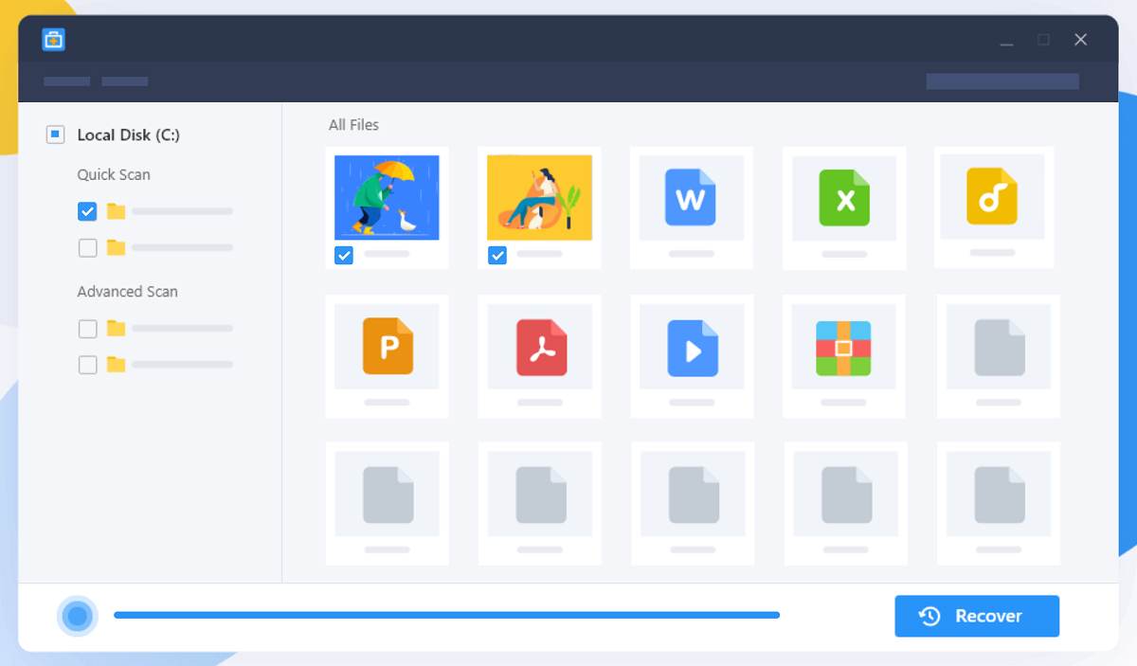Select the gray file below the video file
This screenshot has height=666, width=1137.
coord(694,495)
